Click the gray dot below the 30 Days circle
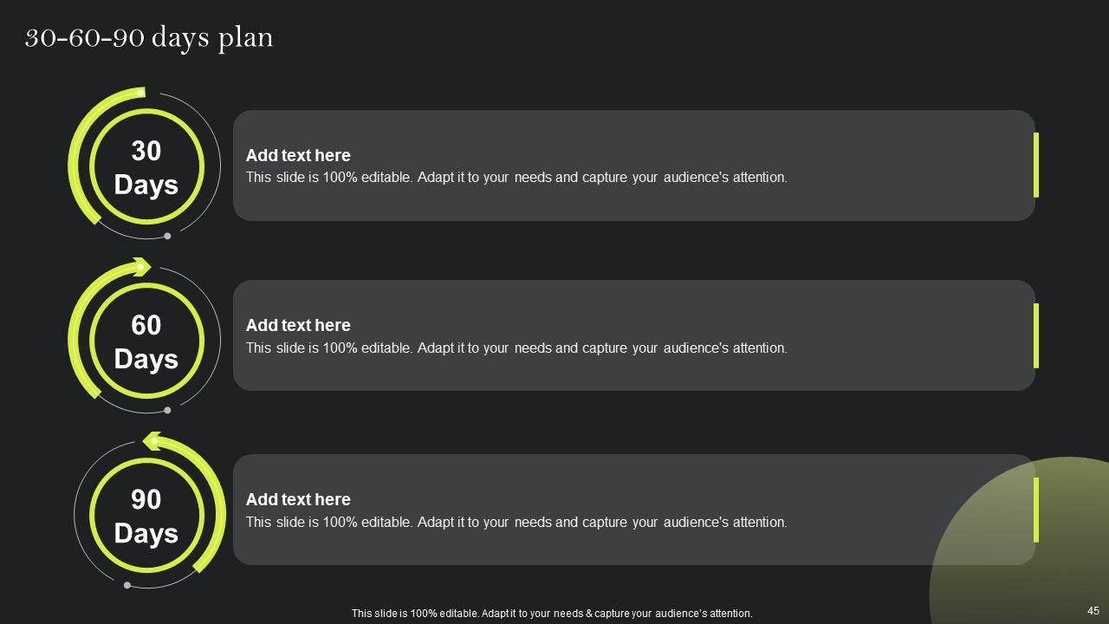Screen dimensions: 1109x624 [x=167, y=236]
